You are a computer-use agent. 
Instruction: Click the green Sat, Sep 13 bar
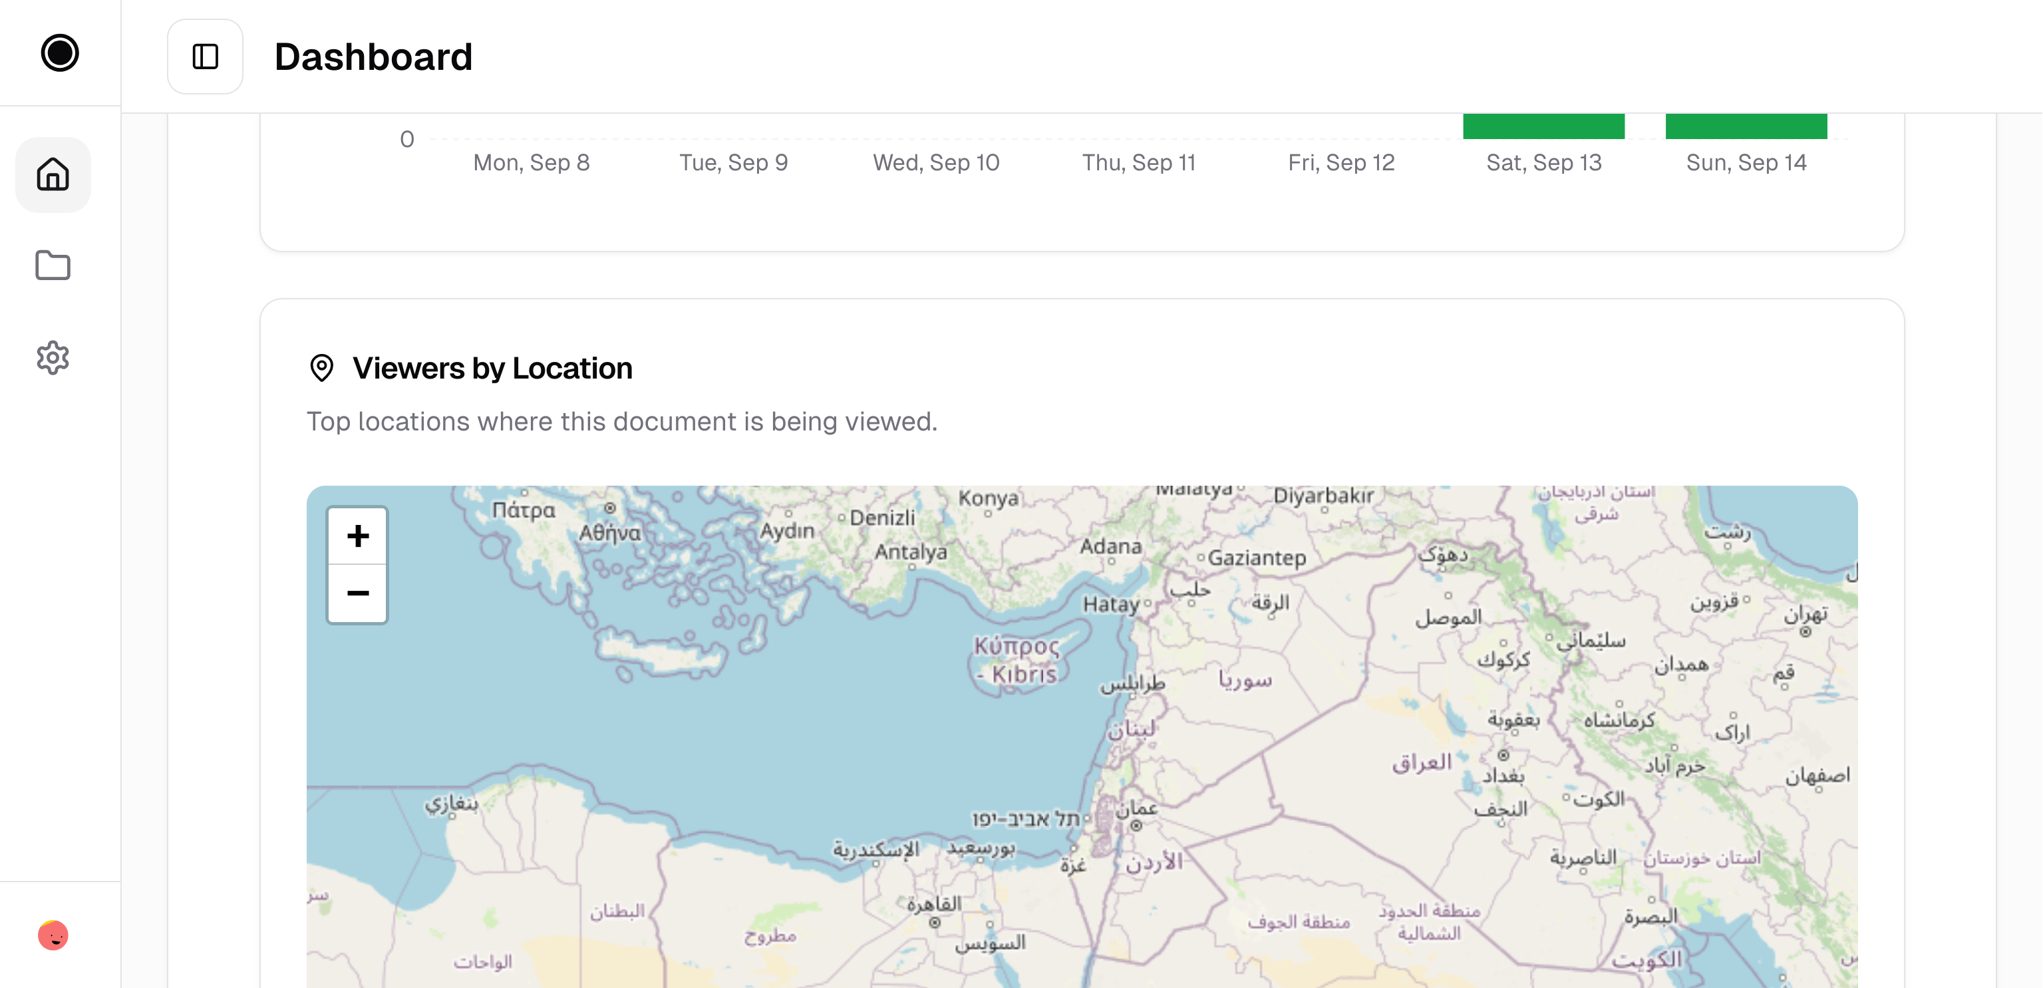[1543, 126]
